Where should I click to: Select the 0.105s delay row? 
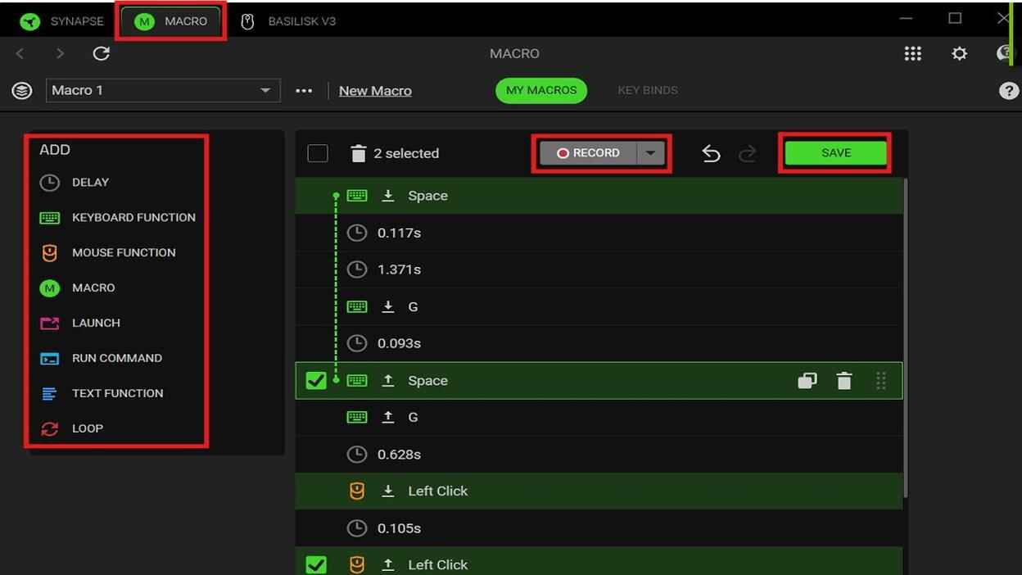(599, 528)
